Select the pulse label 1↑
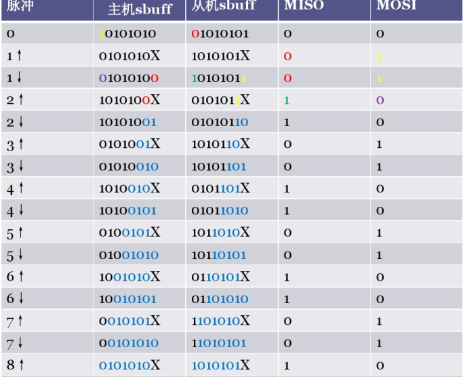 click(14, 56)
